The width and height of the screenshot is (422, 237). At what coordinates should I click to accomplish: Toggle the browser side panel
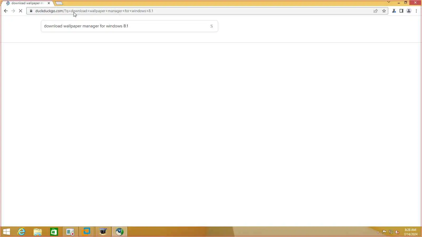pos(401,11)
